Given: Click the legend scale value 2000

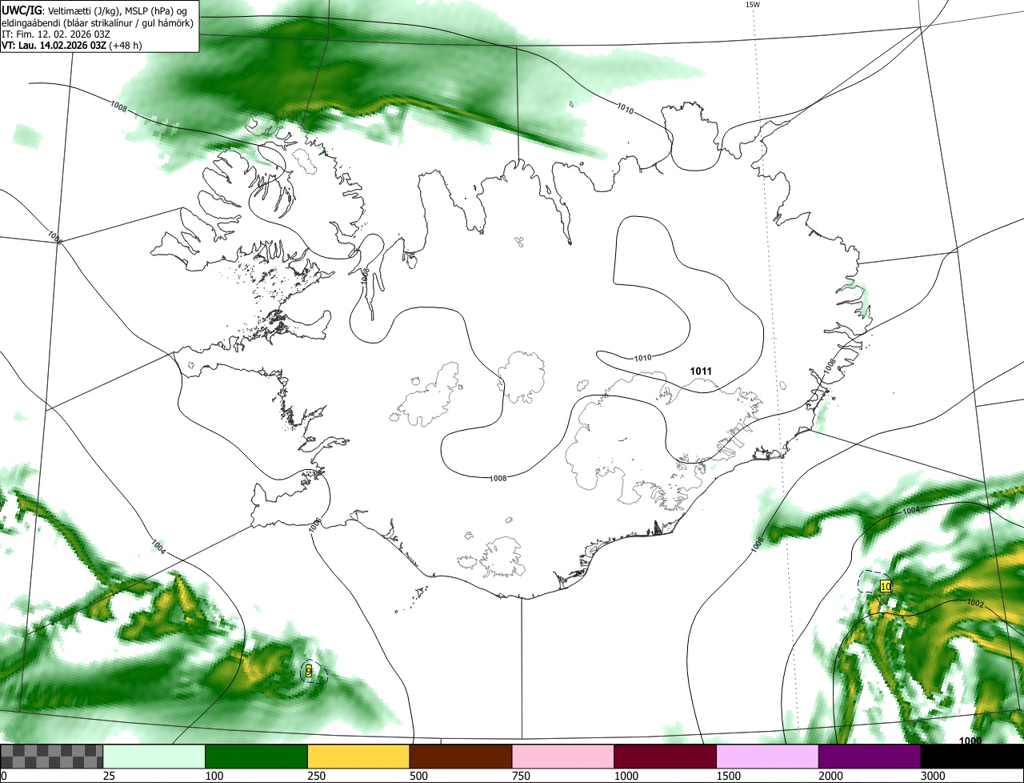Looking at the screenshot, I should coord(831,776).
